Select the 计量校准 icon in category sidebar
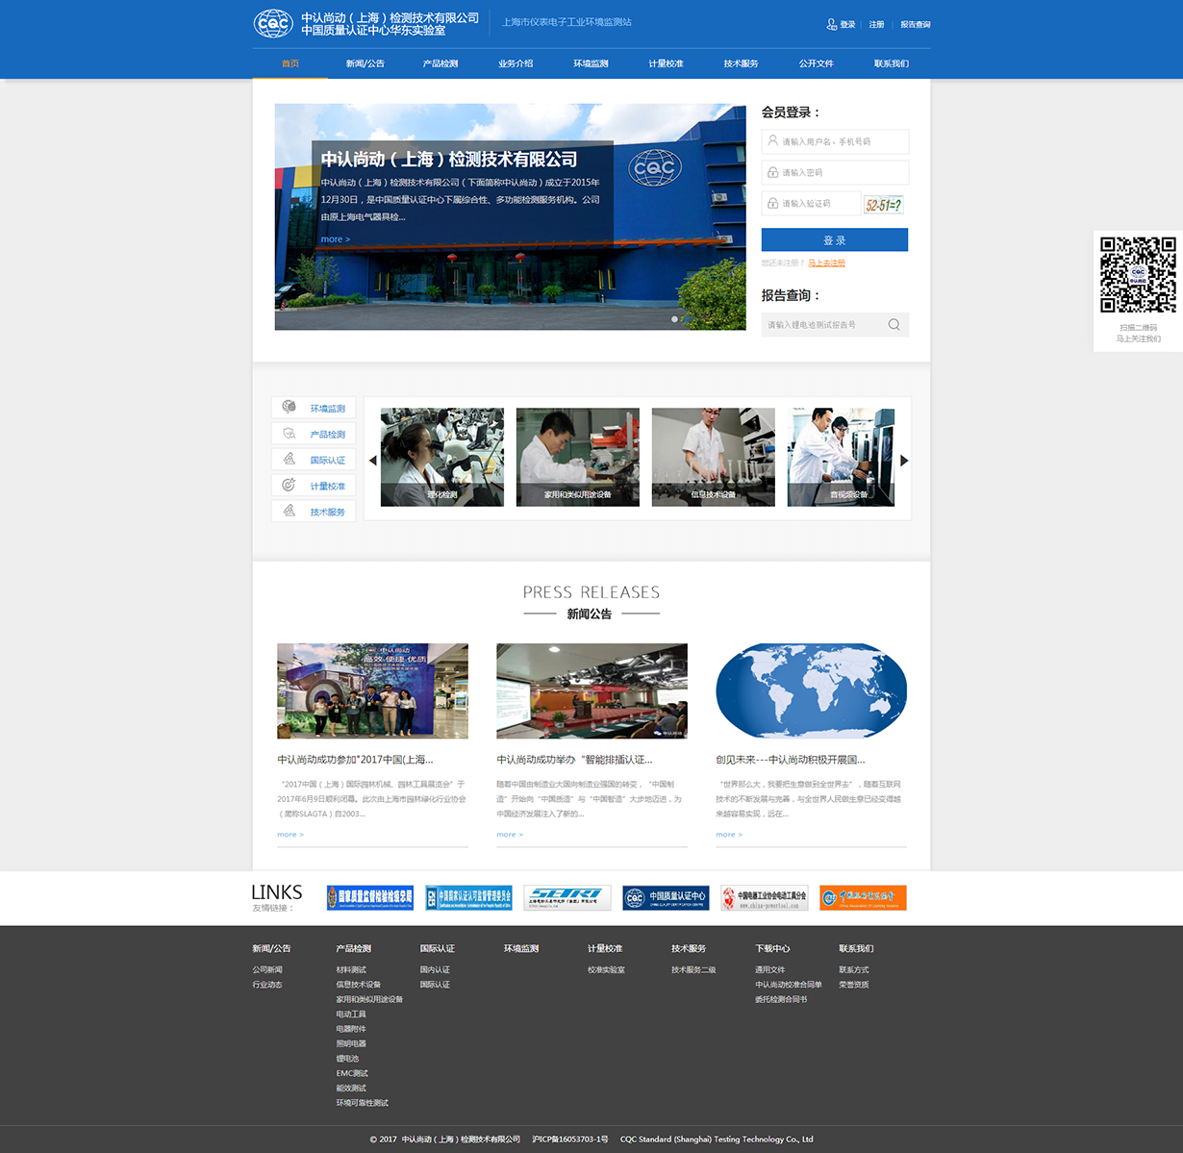The width and height of the screenshot is (1183, 1153). 289,485
